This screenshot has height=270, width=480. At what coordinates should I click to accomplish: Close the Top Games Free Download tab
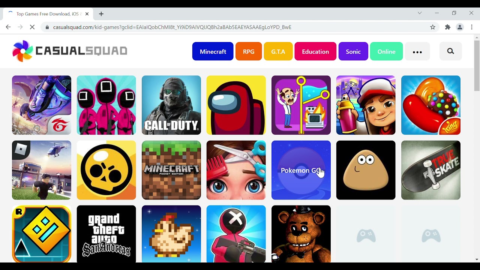[87, 14]
